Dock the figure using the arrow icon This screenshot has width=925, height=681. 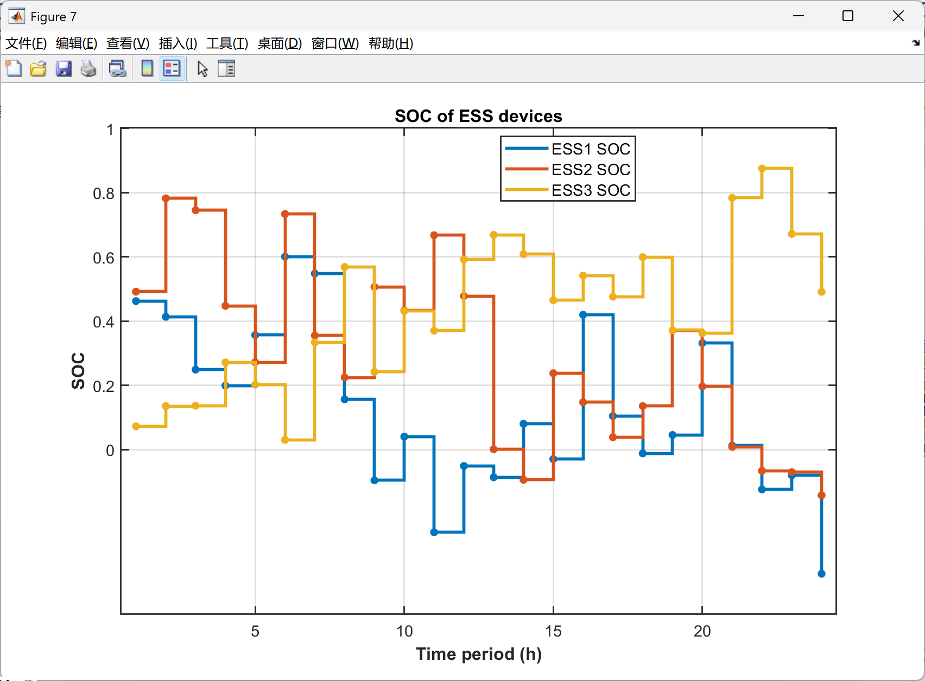916,43
